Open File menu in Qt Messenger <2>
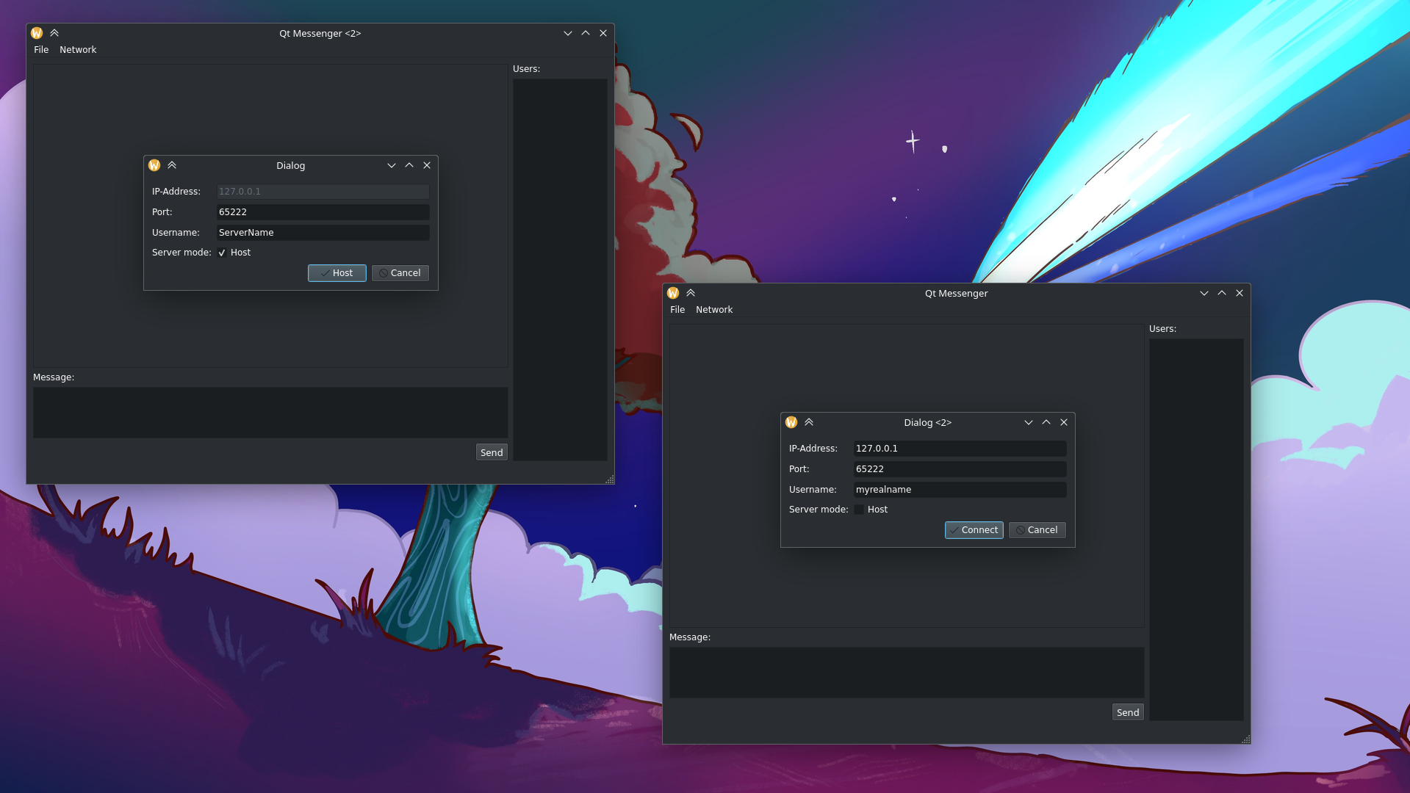This screenshot has height=793, width=1410. pyautogui.click(x=41, y=50)
